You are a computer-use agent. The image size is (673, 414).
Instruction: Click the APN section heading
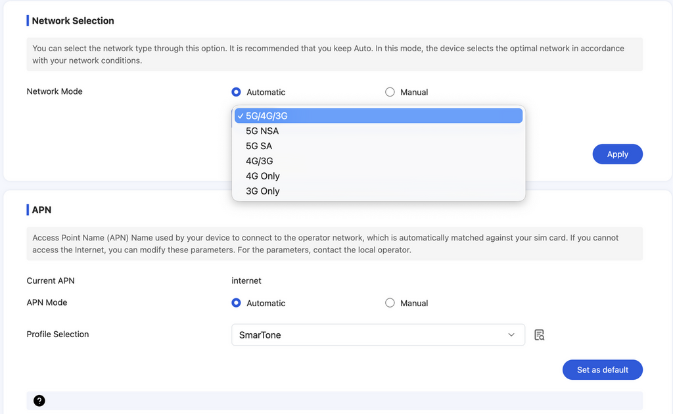pos(41,210)
